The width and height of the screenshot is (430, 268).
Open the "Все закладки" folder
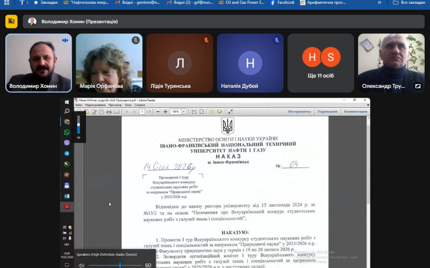[409, 3]
